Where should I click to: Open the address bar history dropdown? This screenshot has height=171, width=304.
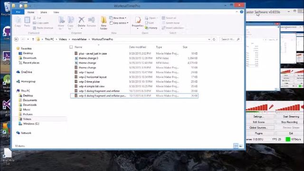pos(209,39)
